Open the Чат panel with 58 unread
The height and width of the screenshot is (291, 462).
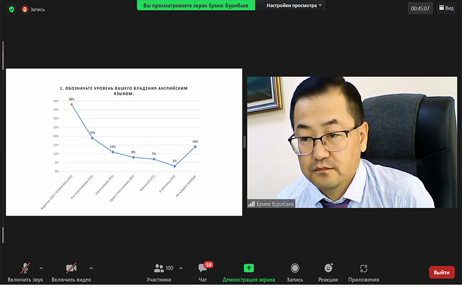(203, 272)
